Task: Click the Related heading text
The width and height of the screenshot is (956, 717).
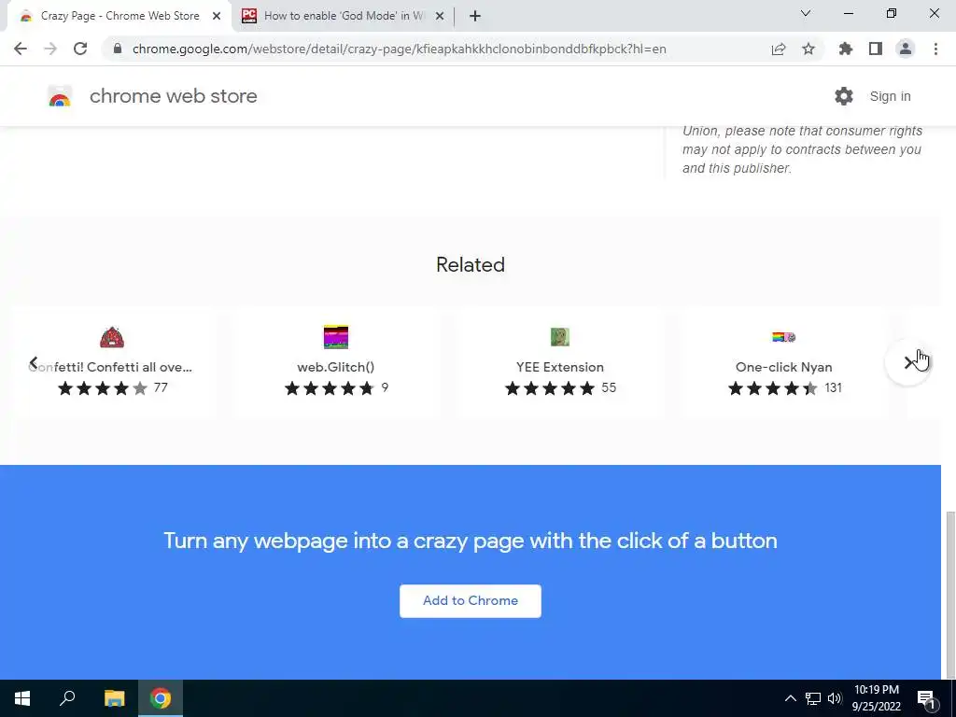Action: (x=471, y=264)
